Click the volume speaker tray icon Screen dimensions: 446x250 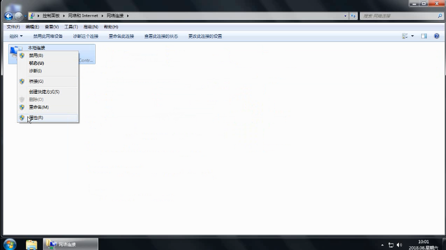[400, 244]
